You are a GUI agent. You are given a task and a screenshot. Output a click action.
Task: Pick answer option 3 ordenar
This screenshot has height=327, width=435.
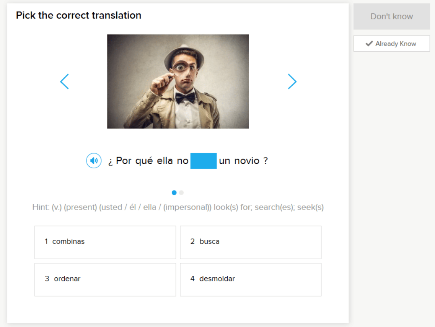coord(105,279)
